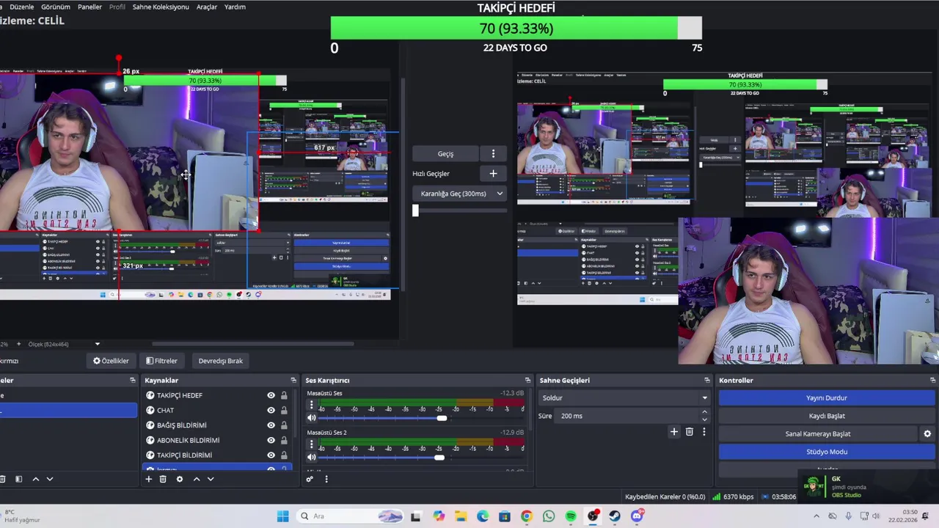
Task: Open the Paneller menu
Action: [x=89, y=7]
